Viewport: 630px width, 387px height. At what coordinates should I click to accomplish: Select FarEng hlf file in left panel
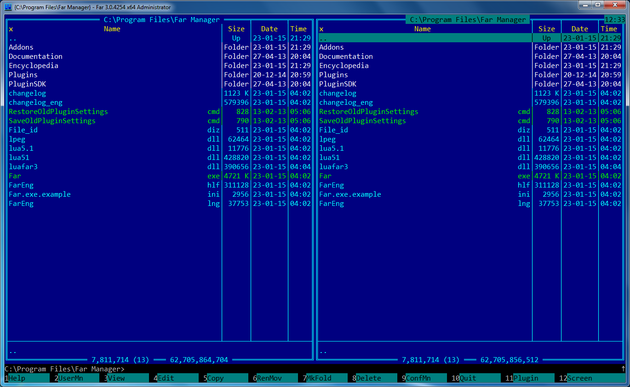160,185
